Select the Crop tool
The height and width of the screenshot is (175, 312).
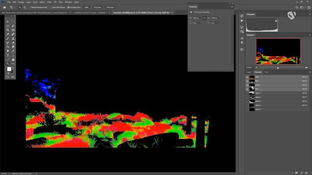click(x=8, y=30)
